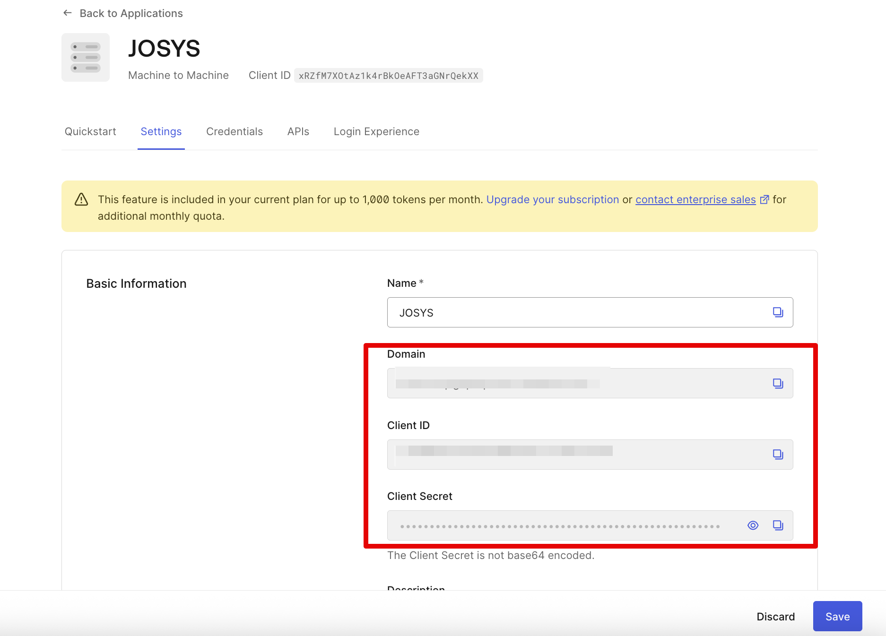This screenshot has width=886, height=636.
Task: Copy the Name field value
Action: coord(778,312)
